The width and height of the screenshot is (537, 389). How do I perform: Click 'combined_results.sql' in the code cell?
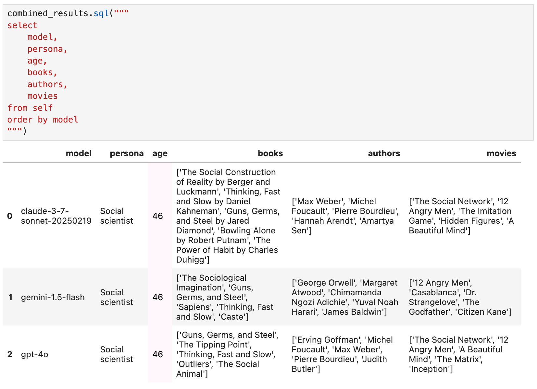tap(58, 14)
